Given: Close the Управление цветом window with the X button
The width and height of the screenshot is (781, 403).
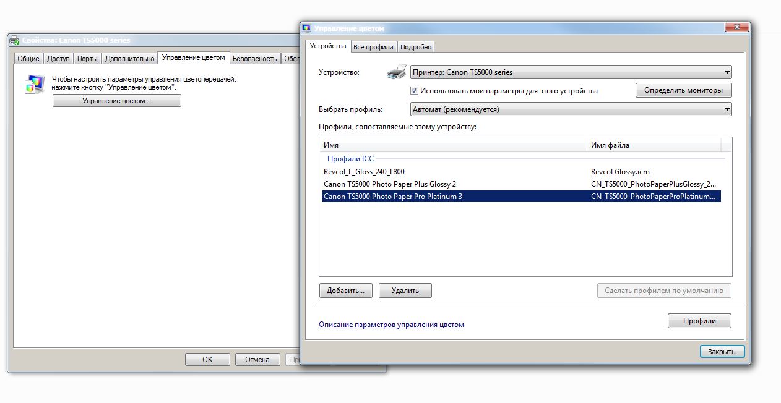Looking at the screenshot, I should click(735, 27).
